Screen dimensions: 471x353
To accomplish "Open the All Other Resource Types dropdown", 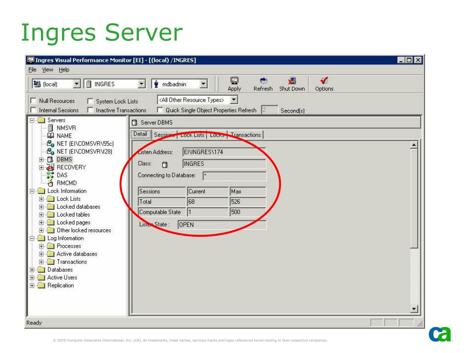I will pos(234,100).
